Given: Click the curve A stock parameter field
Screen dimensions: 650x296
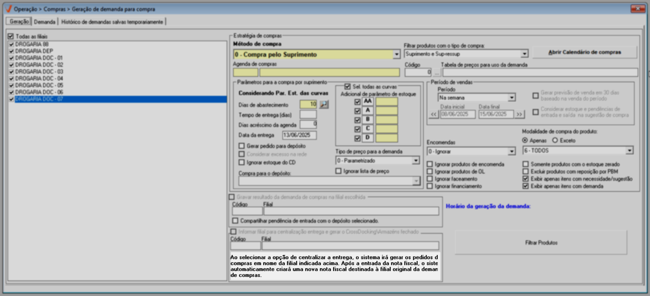Looking at the screenshot, I should [x=387, y=111].
